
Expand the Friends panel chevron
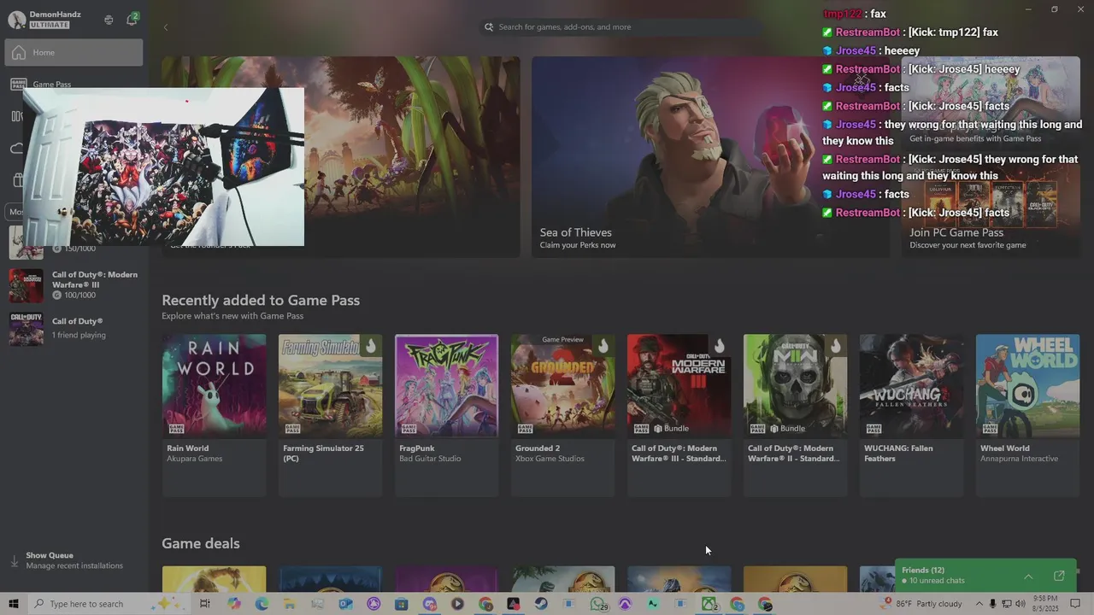click(x=1028, y=577)
